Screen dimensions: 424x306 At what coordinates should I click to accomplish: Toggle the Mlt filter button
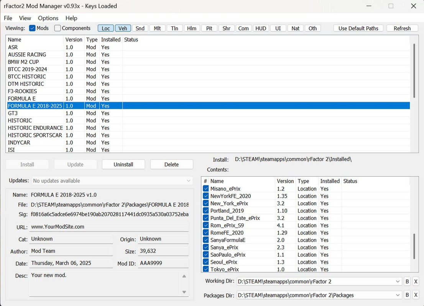[x=158, y=28]
